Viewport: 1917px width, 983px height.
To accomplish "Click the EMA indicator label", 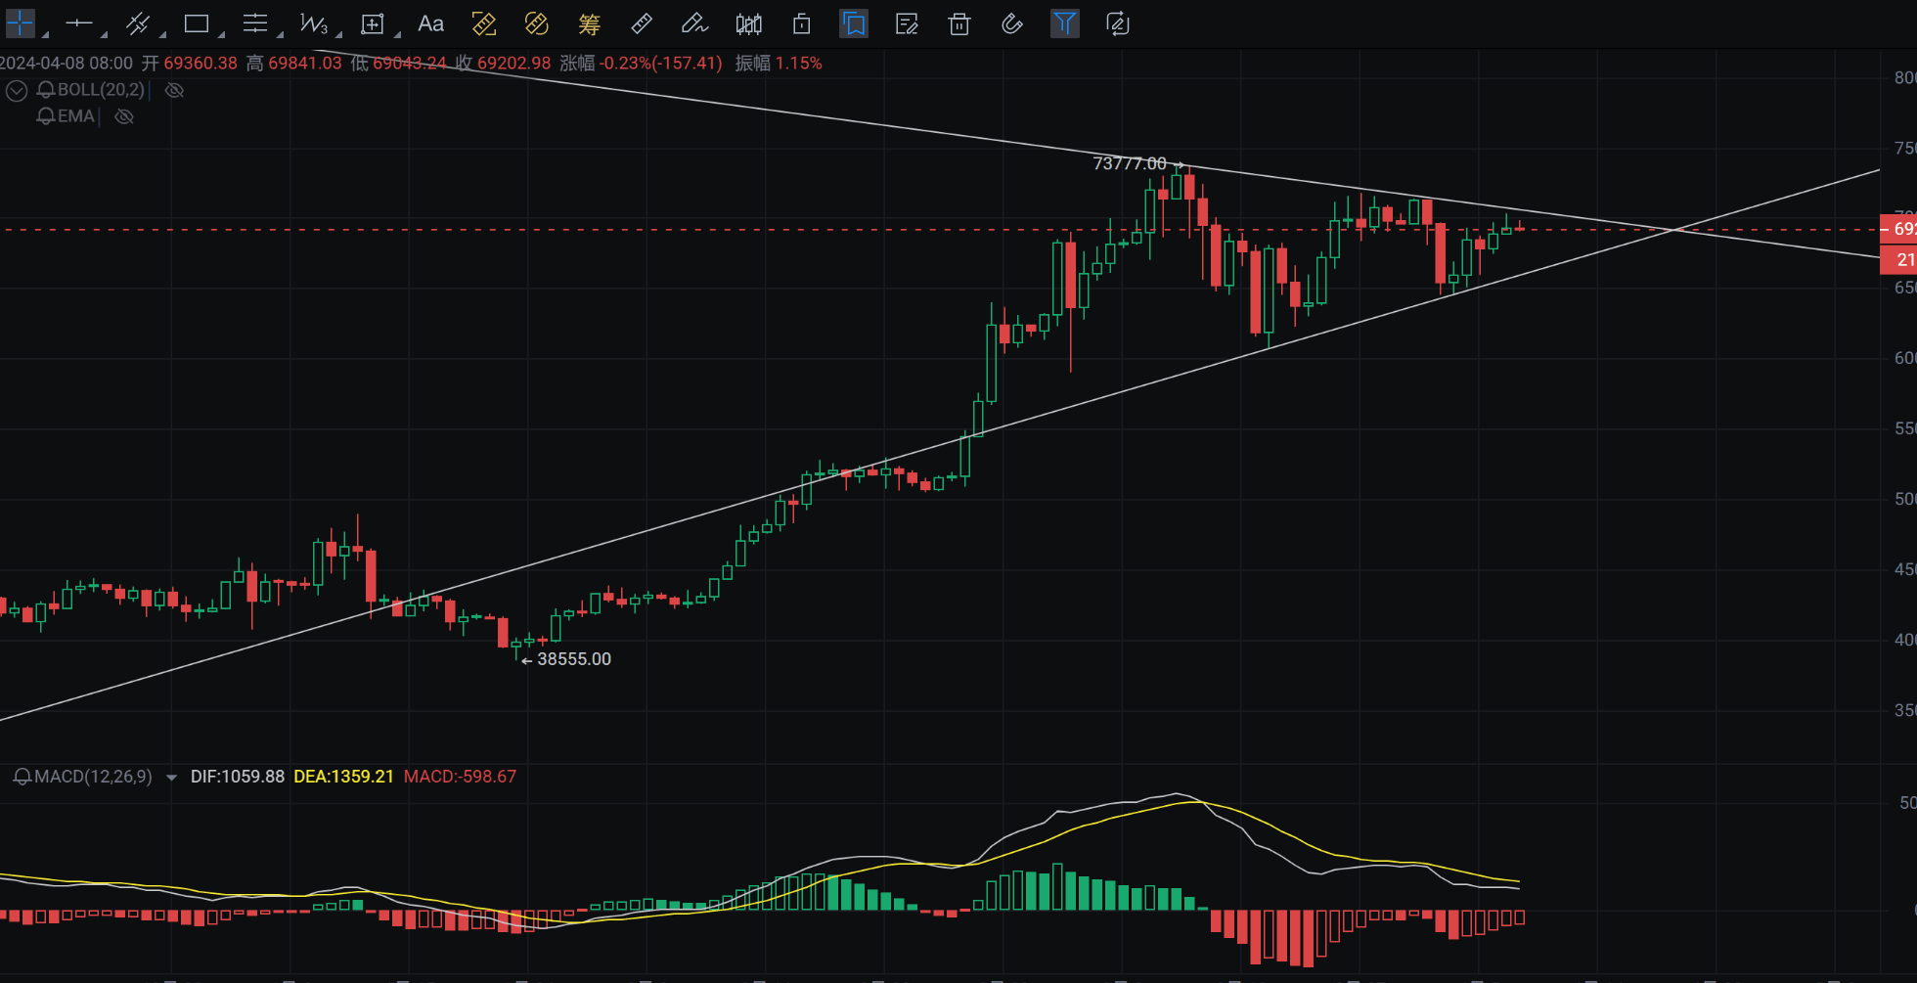I will (x=75, y=116).
